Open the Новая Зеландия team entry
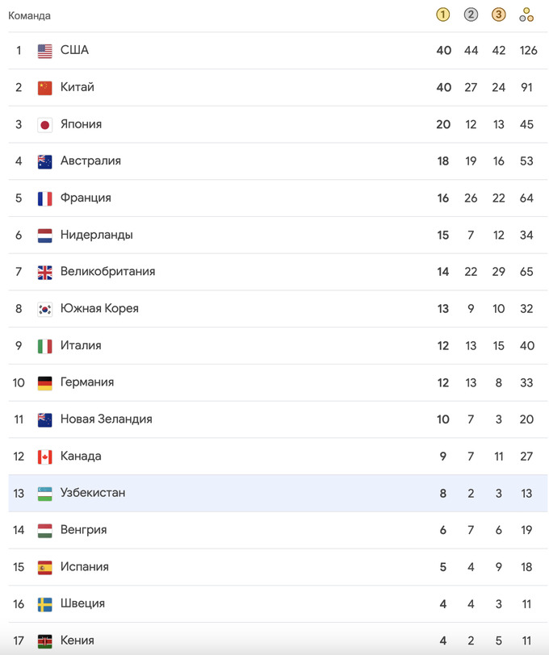549x655 pixels. pos(106,419)
